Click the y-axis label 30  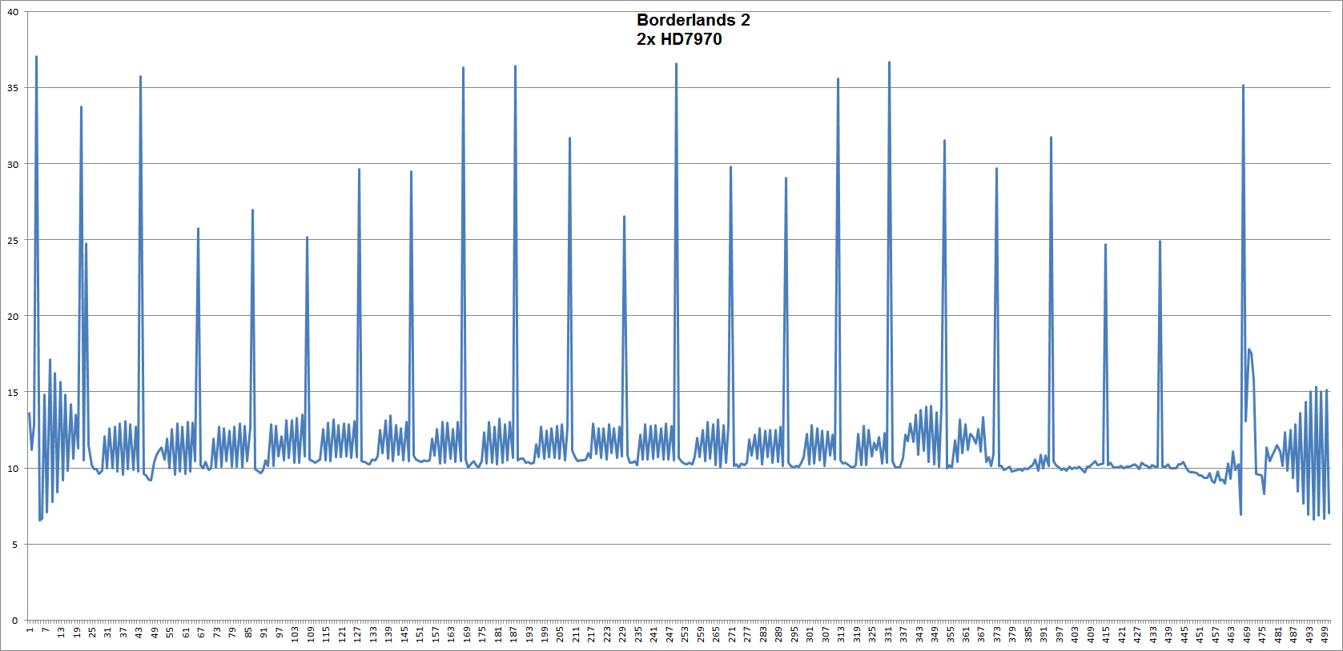pos(13,164)
